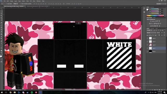
Task: Toggle the Auto-Select checkbox
Action: coord(6,4)
